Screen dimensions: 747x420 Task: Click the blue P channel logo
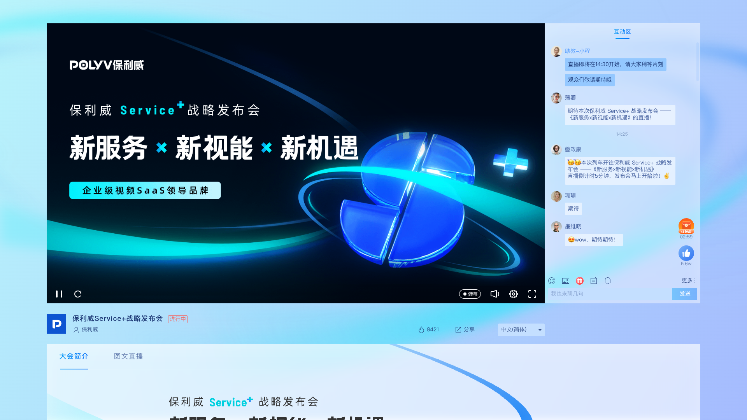point(56,324)
